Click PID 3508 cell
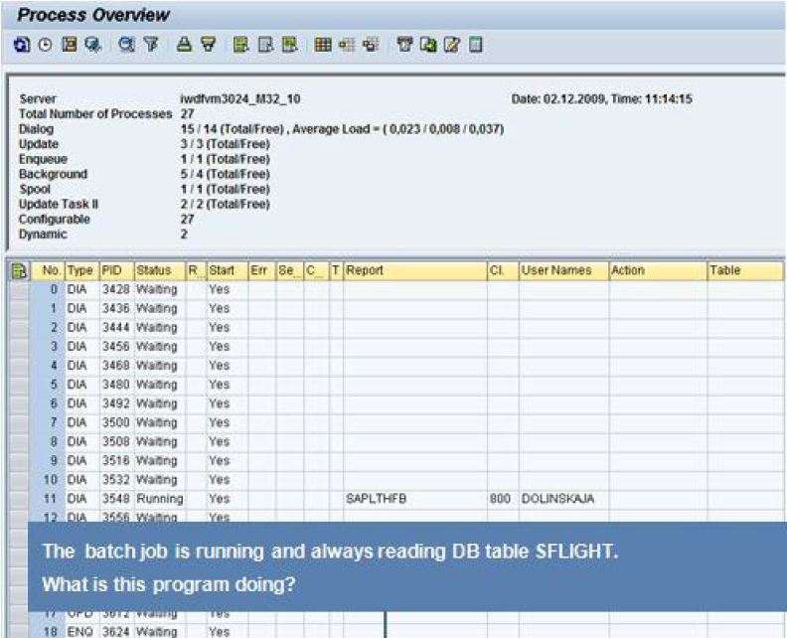787x638 pixels. (116, 442)
